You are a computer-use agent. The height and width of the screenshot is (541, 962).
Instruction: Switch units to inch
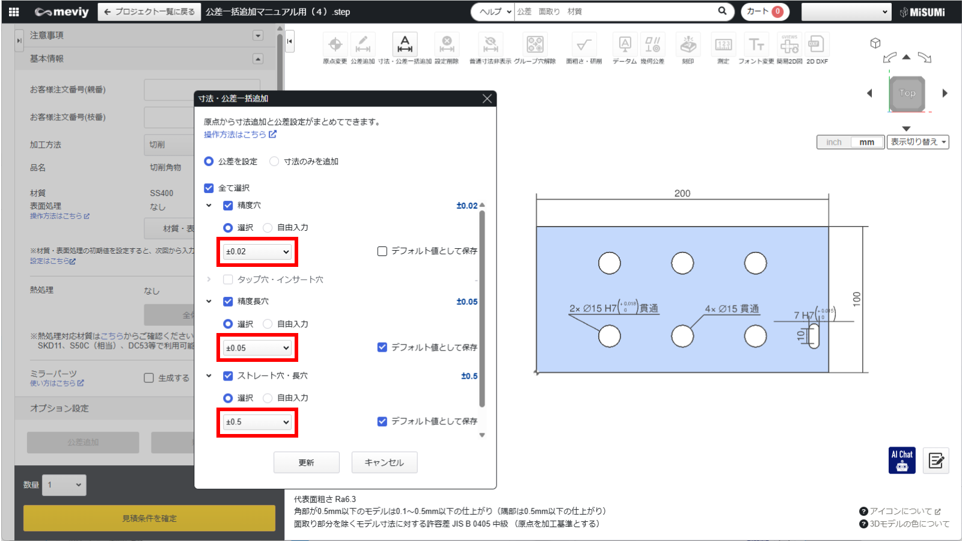[x=833, y=142]
